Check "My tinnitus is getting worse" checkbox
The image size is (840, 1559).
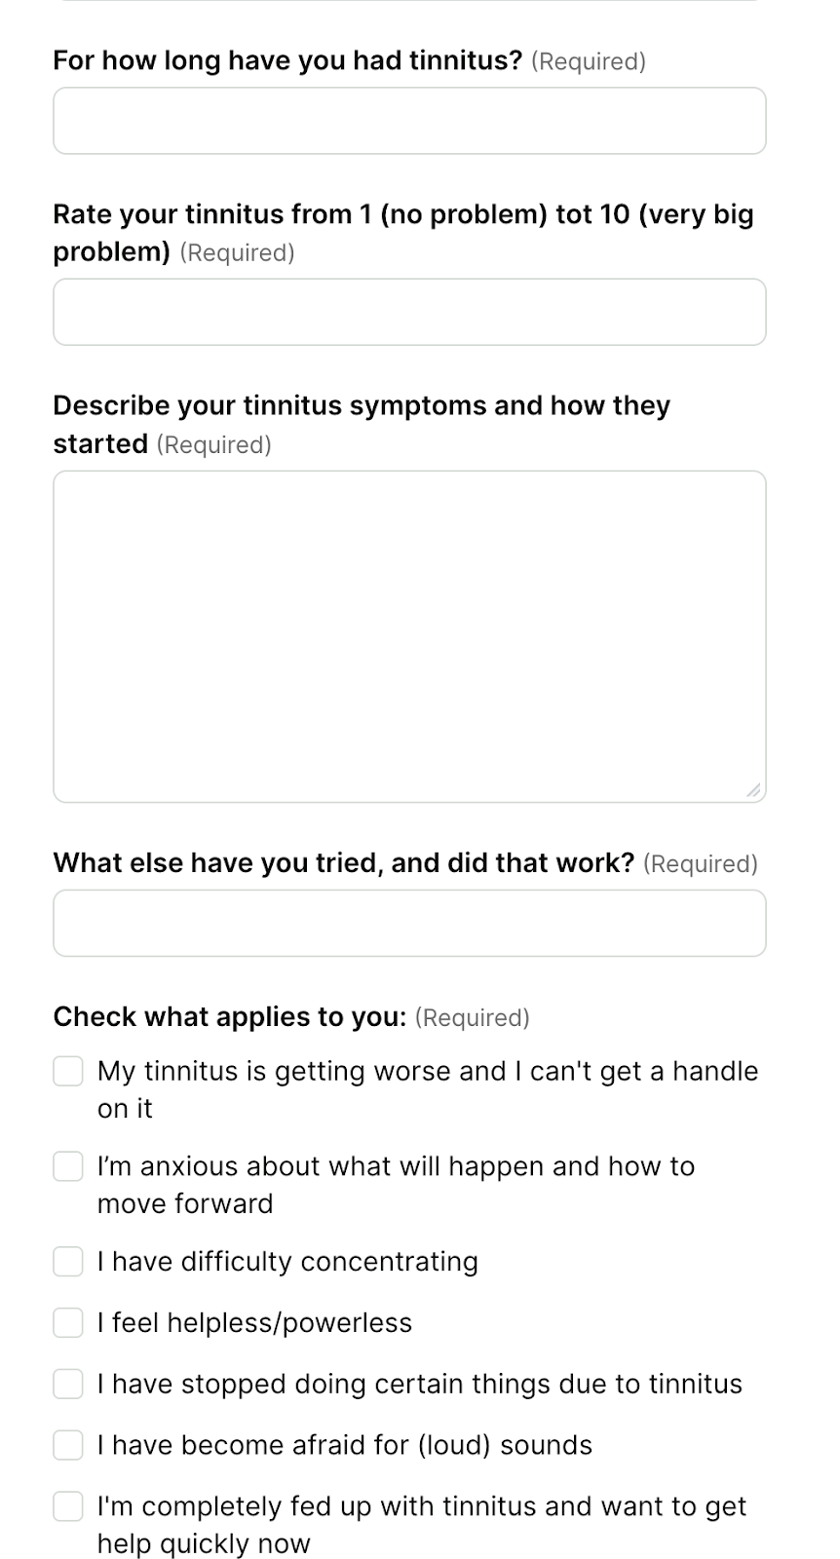(67, 1071)
